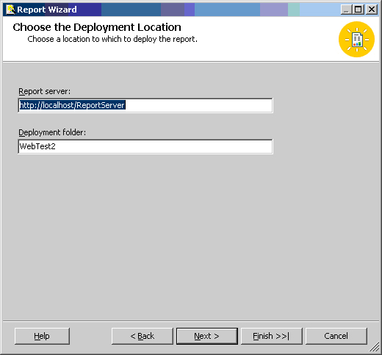The width and height of the screenshot is (382, 355).
Task: Click the empty gray wizard body area
Action: point(191,235)
